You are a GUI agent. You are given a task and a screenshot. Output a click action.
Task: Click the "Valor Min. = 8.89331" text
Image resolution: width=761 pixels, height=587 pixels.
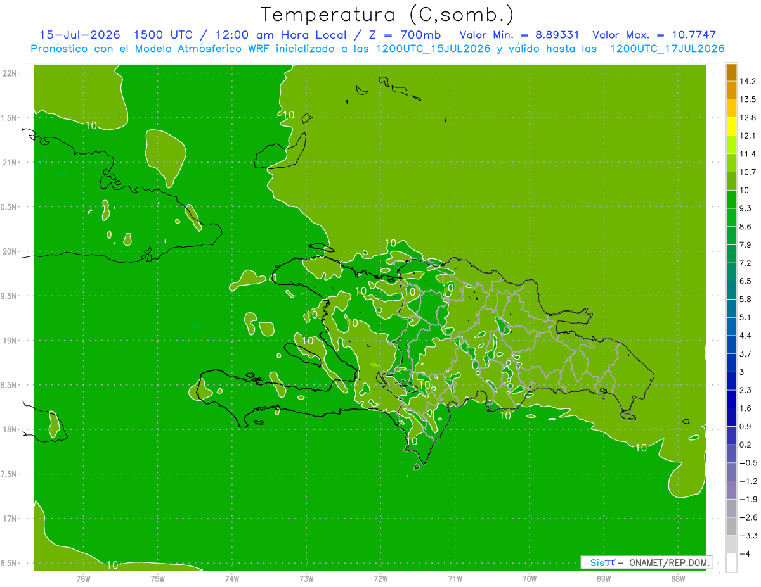[519, 35]
